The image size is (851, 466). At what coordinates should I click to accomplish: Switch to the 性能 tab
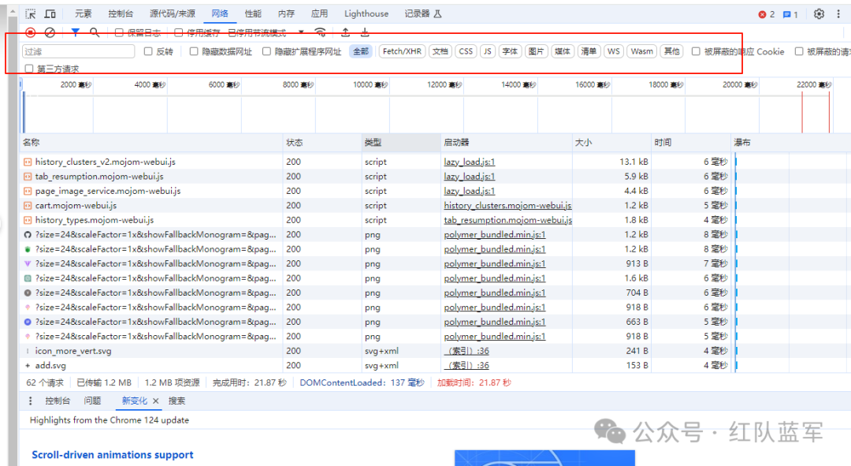click(x=253, y=14)
